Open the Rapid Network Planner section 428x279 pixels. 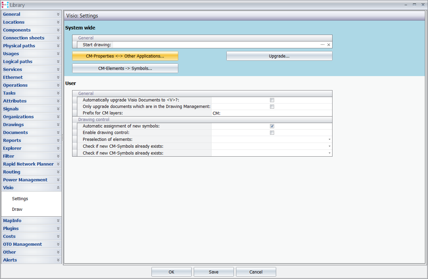pyautogui.click(x=31, y=164)
